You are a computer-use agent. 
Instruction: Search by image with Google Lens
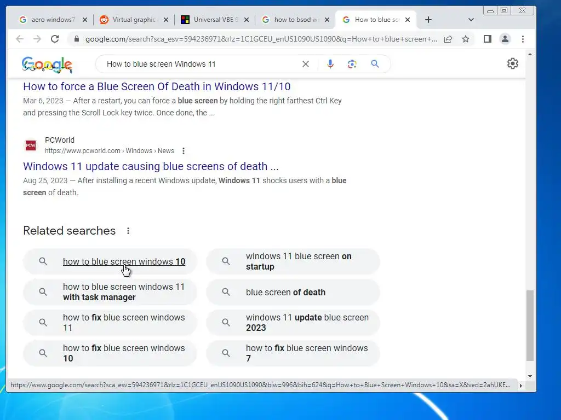coord(352,64)
